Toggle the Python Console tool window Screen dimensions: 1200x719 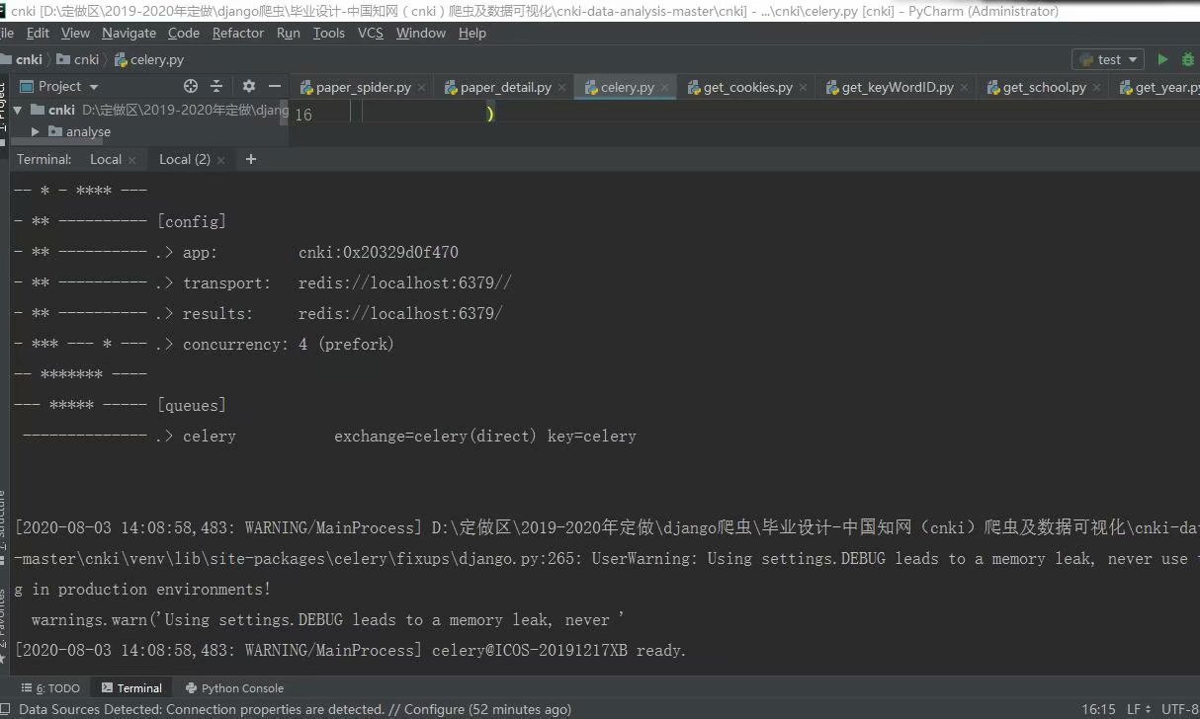(x=234, y=687)
